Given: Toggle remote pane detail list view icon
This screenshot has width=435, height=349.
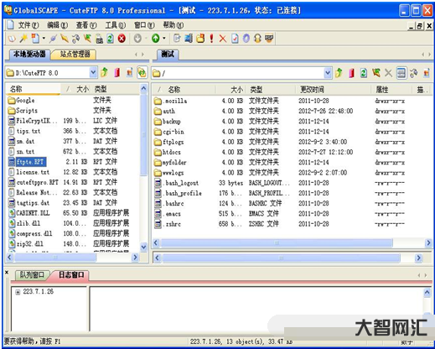Looking at the screenshot, I should [401, 73].
